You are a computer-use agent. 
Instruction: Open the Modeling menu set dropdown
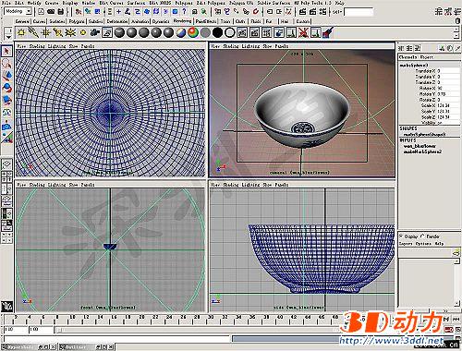click(29, 12)
